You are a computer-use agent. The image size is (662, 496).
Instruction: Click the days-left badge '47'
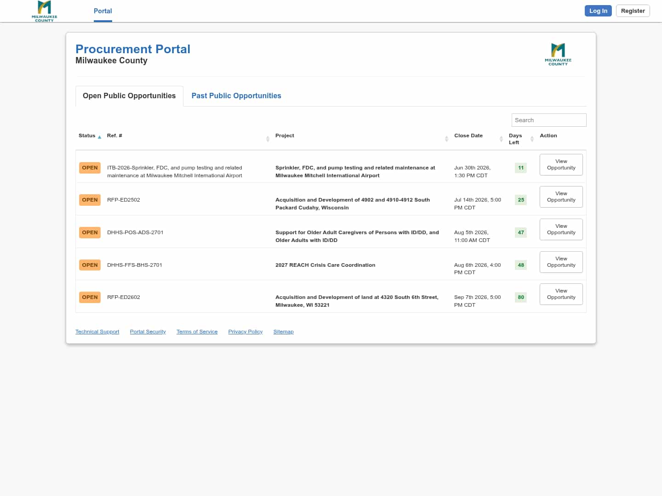(x=521, y=232)
